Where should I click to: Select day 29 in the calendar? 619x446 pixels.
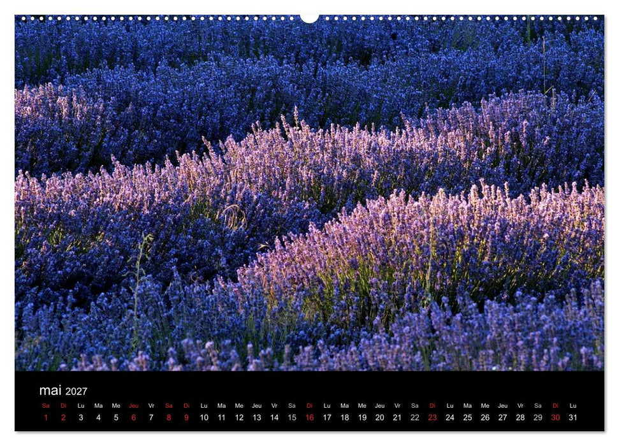537,417
